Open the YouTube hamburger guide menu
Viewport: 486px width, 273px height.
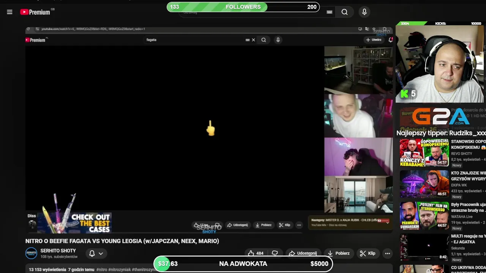[x=9, y=12]
